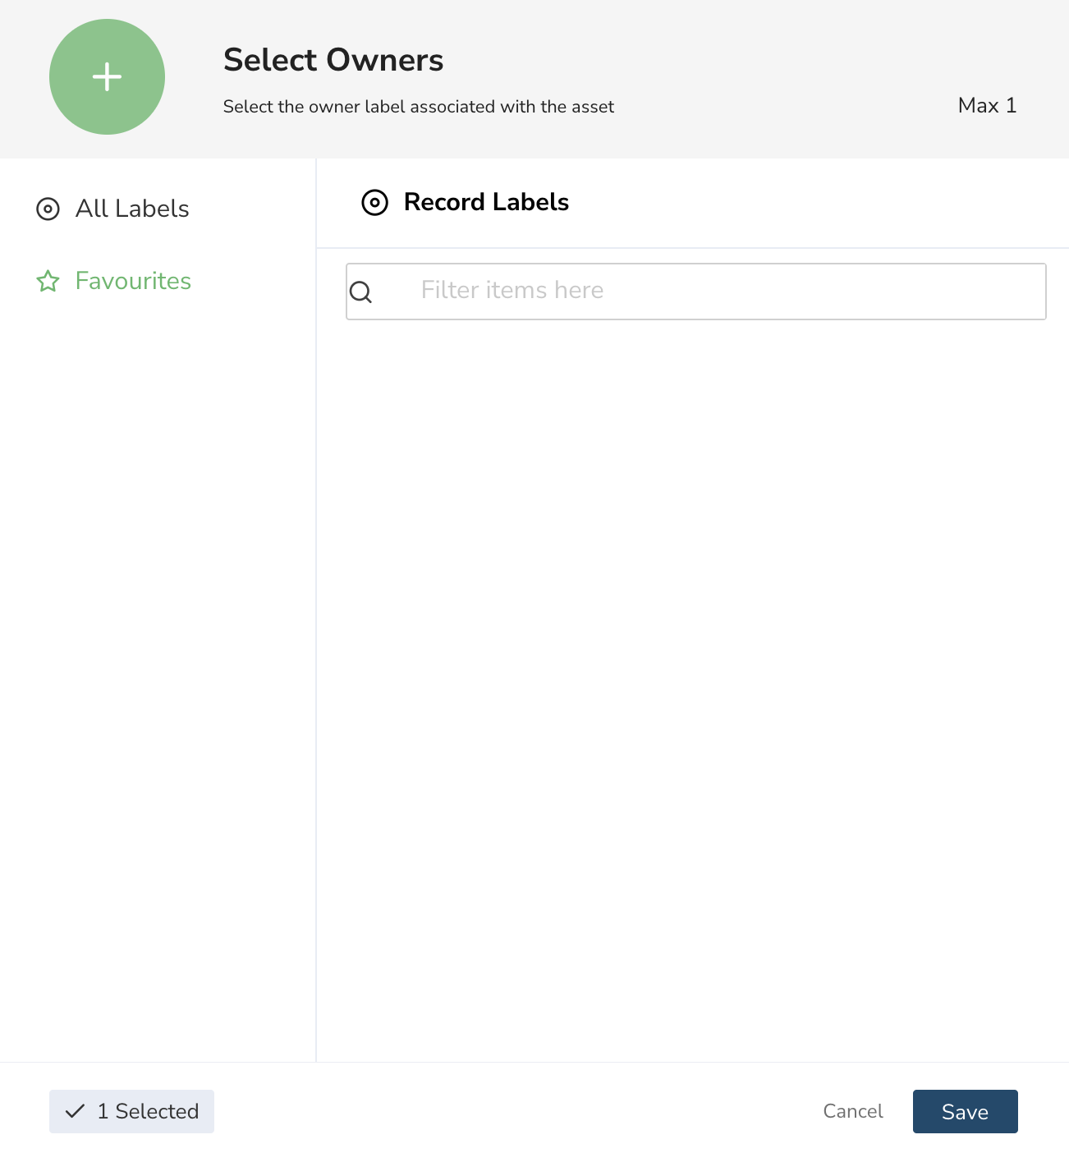Click the Max 1 limit label
Image resolution: width=1069 pixels, height=1153 pixels.
click(988, 105)
